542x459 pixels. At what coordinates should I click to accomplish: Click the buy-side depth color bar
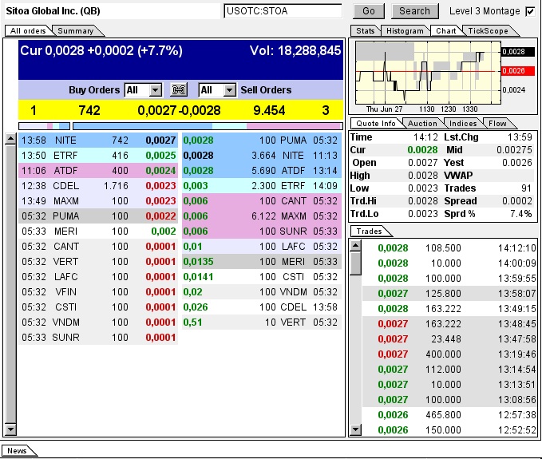(x=44, y=126)
